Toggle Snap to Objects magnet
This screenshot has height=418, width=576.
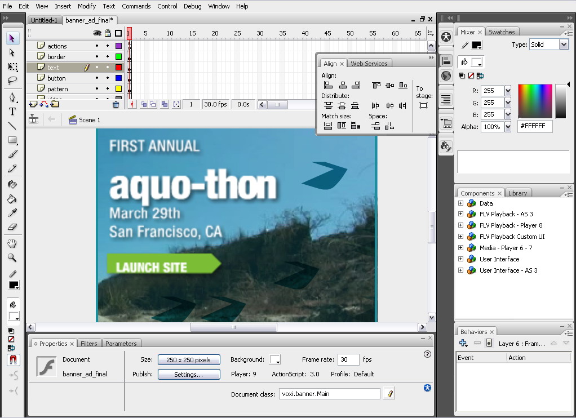[x=13, y=359]
